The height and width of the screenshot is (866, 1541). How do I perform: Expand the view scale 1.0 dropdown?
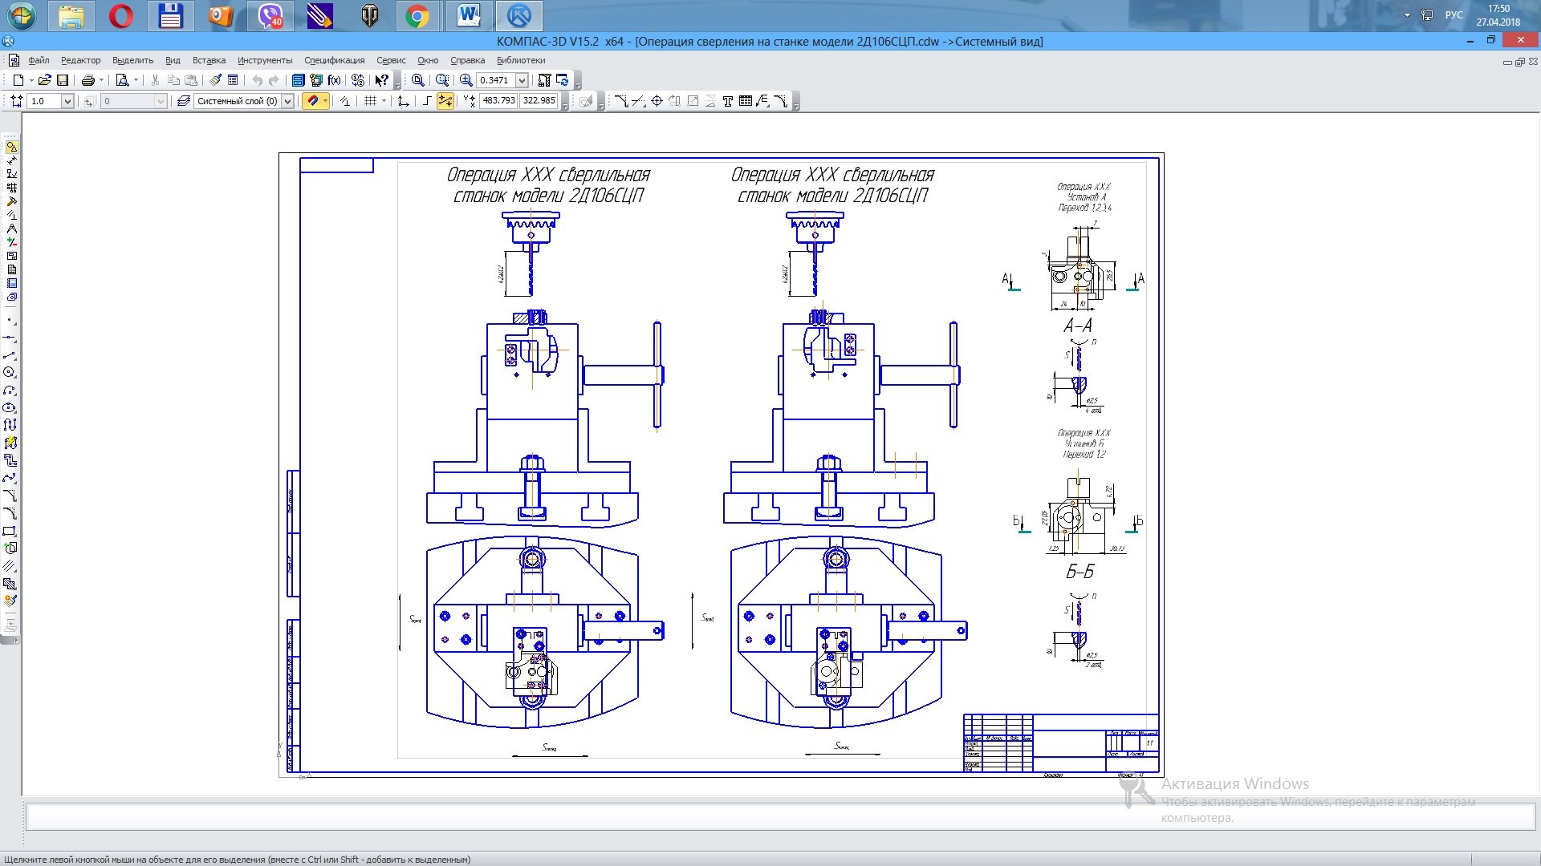tap(67, 101)
